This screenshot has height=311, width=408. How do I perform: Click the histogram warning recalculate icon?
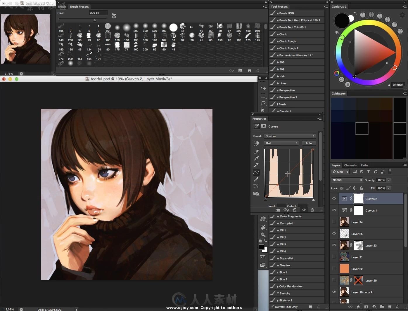[256, 193]
